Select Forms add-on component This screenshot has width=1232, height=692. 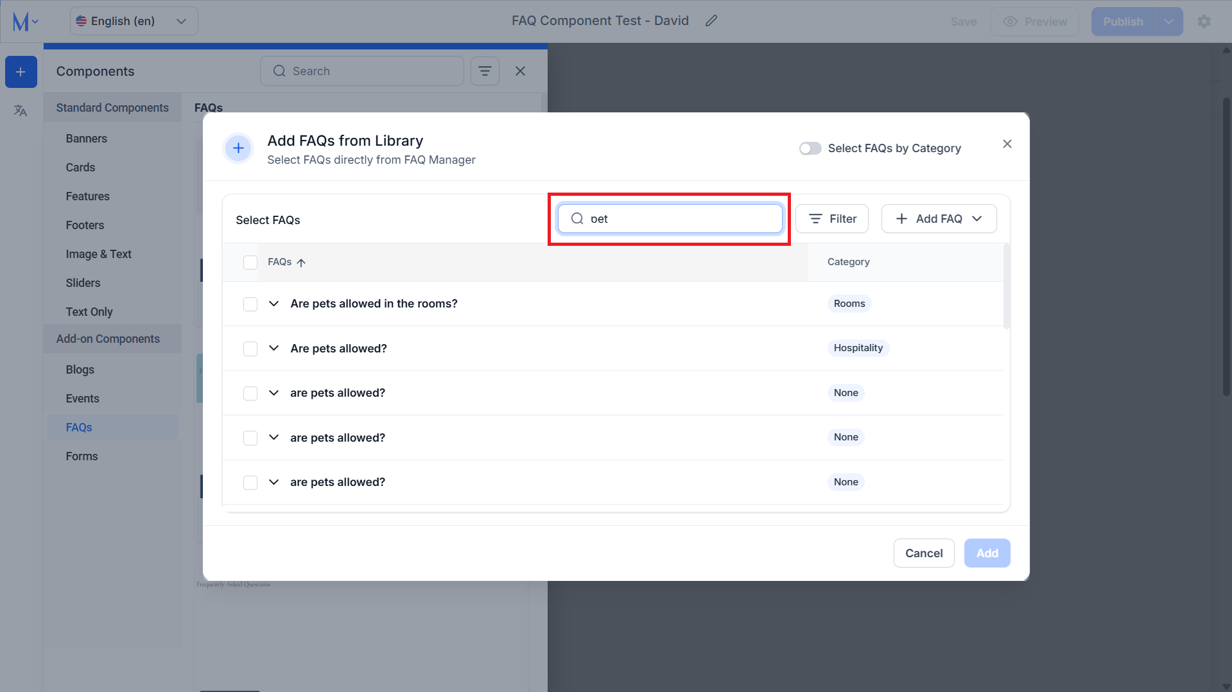[82, 456]
